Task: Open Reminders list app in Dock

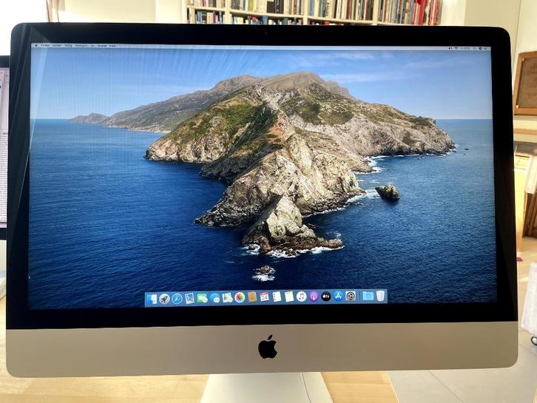Action: point(277,297)
